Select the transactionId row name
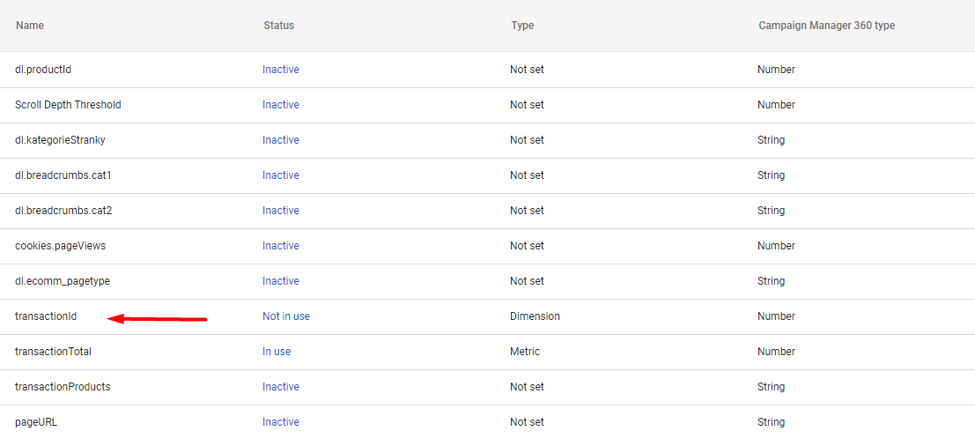The width and height of the screenshot is (975, 446). (46, 316)
